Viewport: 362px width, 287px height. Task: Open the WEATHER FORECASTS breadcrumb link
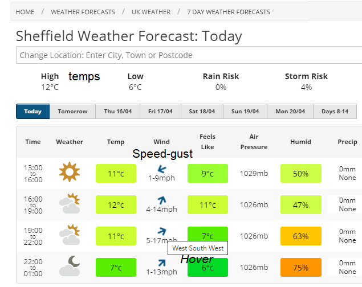(x=83, y=12)
